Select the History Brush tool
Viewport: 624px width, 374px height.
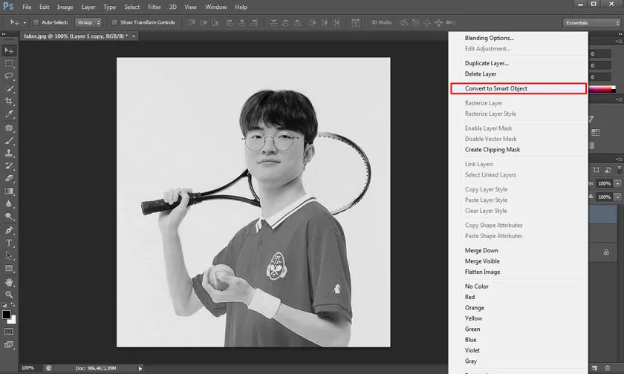(9, 165)
